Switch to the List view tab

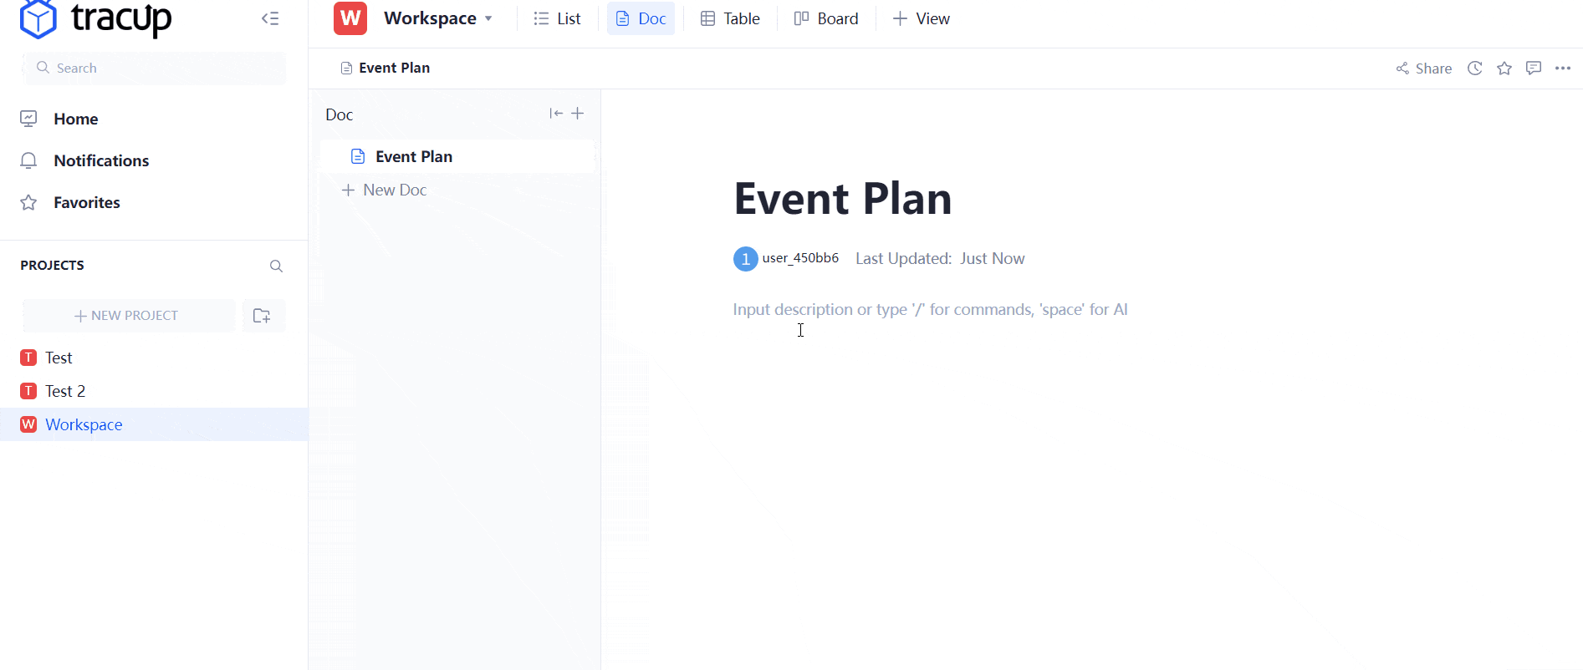point(558,18)
